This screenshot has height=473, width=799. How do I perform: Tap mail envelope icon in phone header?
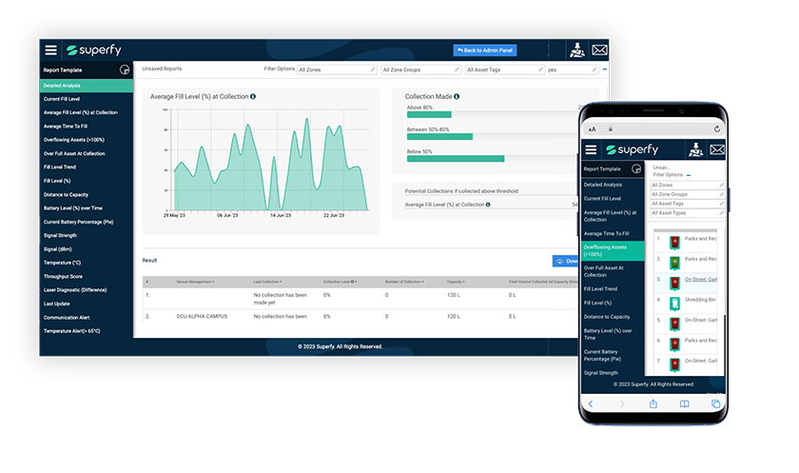click(x=717, y=149)
